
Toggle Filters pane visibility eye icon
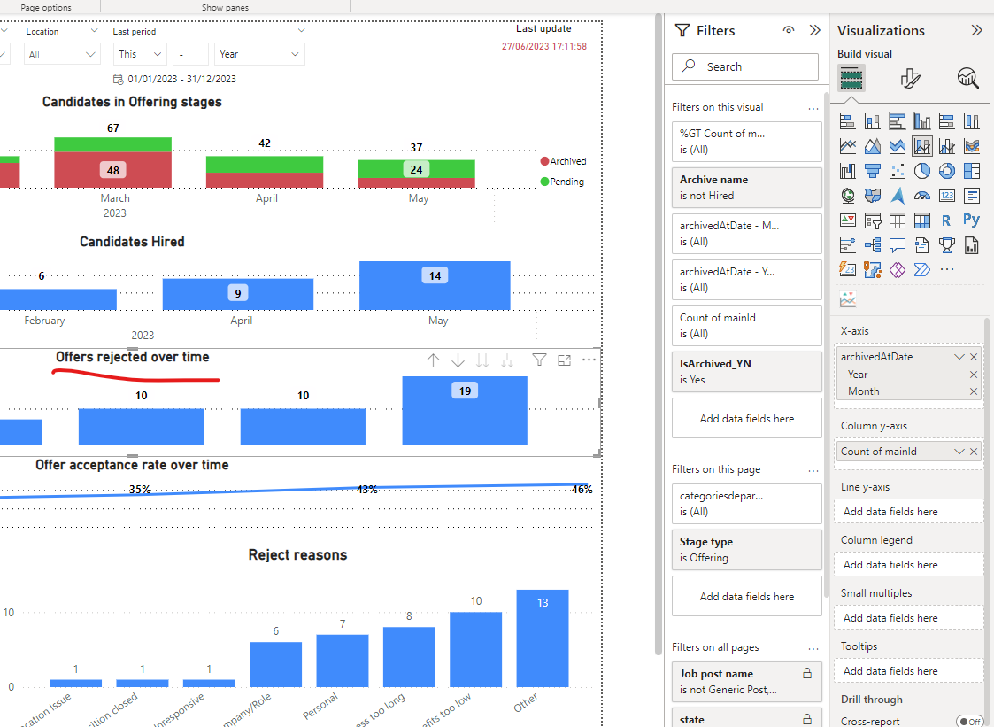[788, 30]
